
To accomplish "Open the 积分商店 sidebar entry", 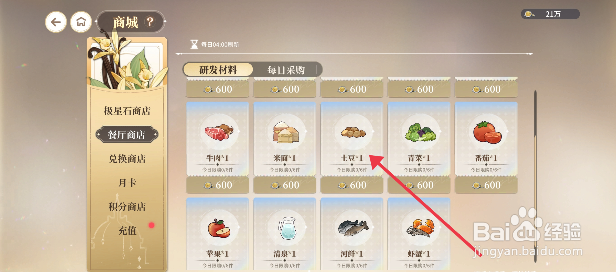I will (x=127, y=207).
